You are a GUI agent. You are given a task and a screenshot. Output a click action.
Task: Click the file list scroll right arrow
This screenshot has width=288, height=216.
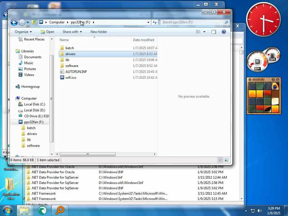155,154
